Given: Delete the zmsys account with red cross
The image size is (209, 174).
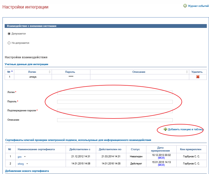Looking at the screenshot, I should tap(197, 77).
